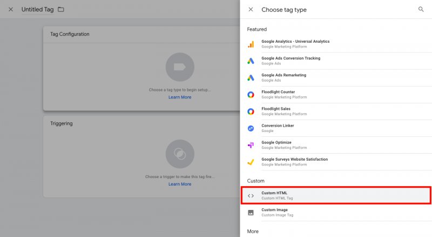Click the Custom section header
Image resolution: width=432 pixels, height=237 pixels.
[x=255, y=181]
